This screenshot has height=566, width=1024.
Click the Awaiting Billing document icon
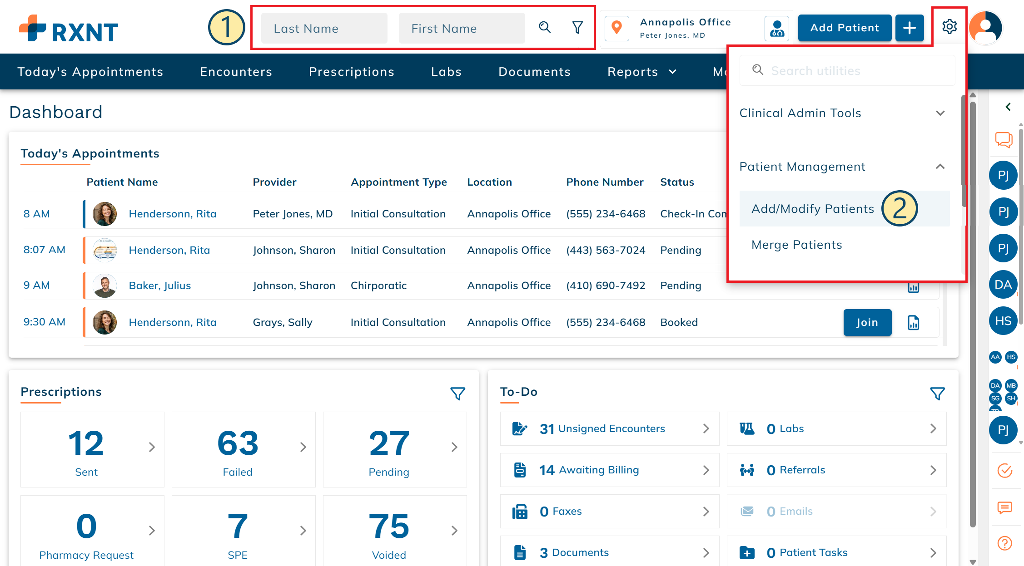(520, 470)
